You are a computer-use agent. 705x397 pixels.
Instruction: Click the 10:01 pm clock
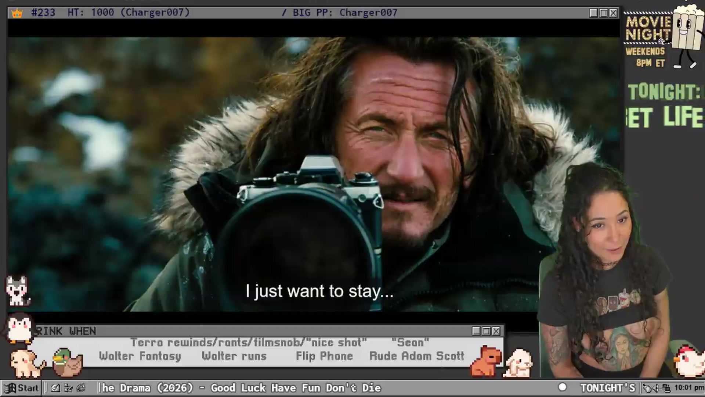pos(689,387)
